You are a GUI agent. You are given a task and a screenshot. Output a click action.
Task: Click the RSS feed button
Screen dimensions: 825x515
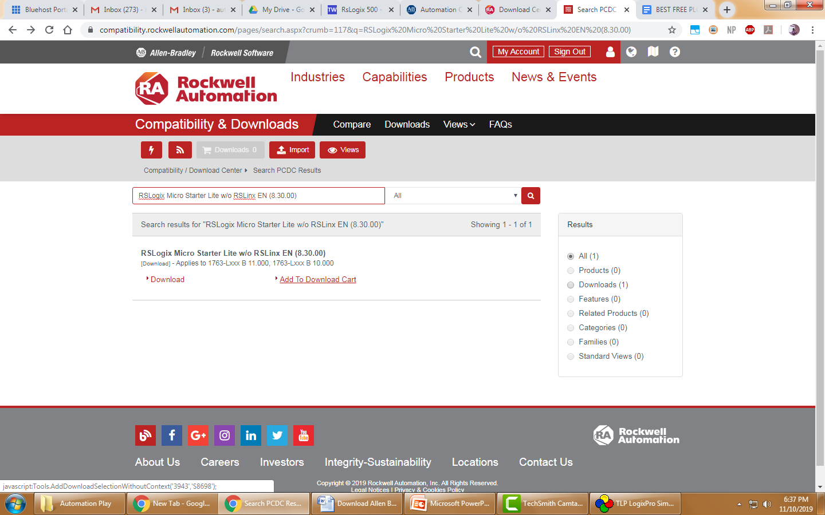(180, 150)
